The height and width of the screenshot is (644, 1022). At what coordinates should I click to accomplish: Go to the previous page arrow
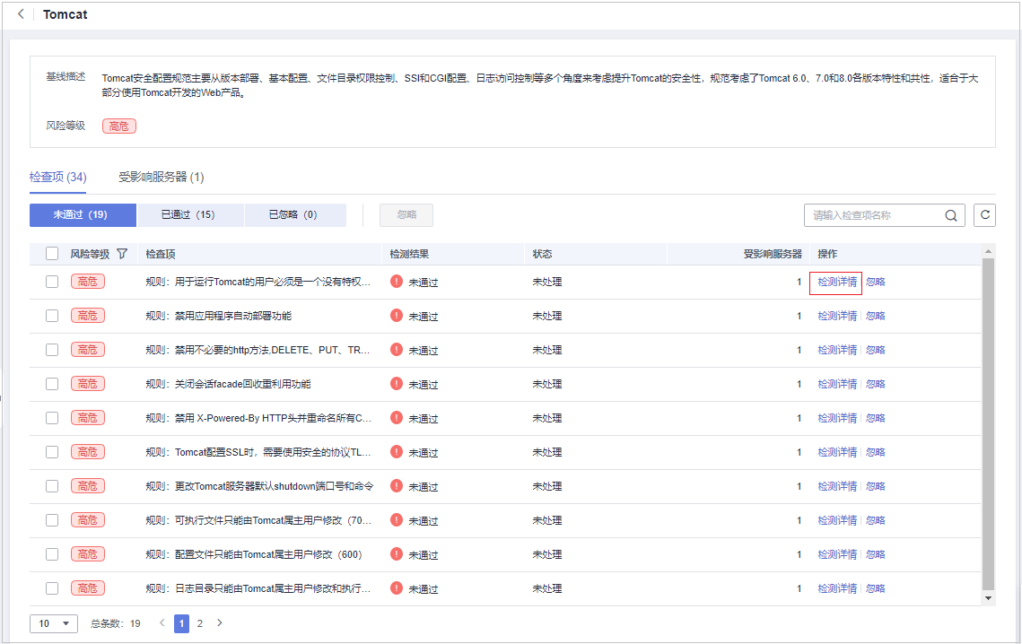pos(162,623)
